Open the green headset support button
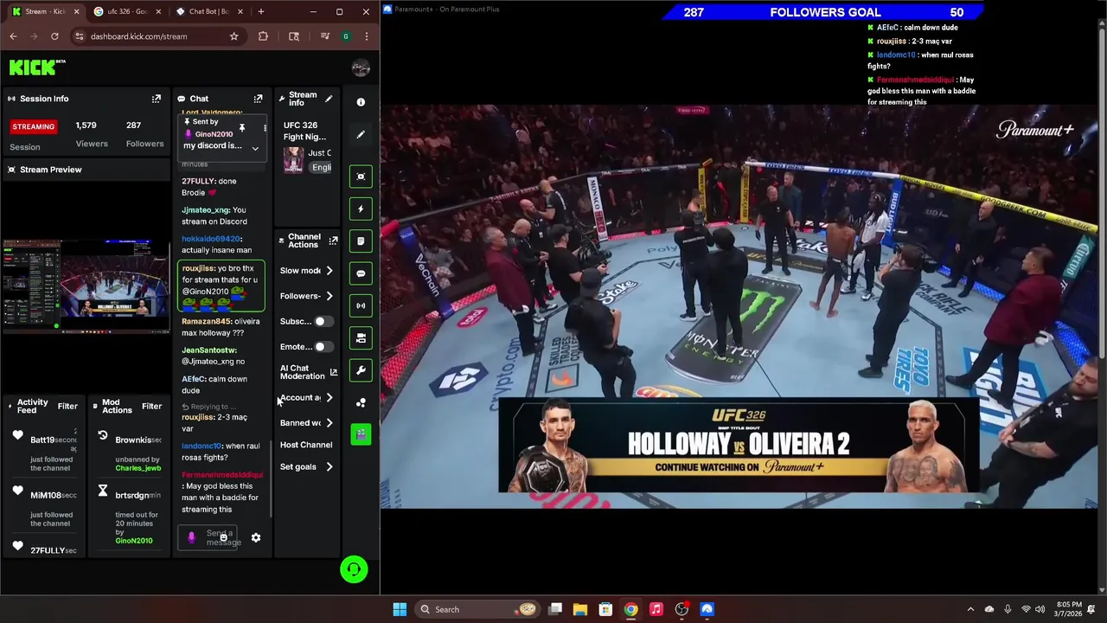This screenshot has height=623, width=1107. (354, 569)
